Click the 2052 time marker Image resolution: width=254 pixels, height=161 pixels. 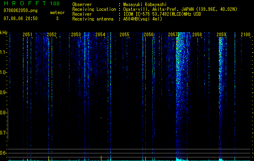(52, 35)
